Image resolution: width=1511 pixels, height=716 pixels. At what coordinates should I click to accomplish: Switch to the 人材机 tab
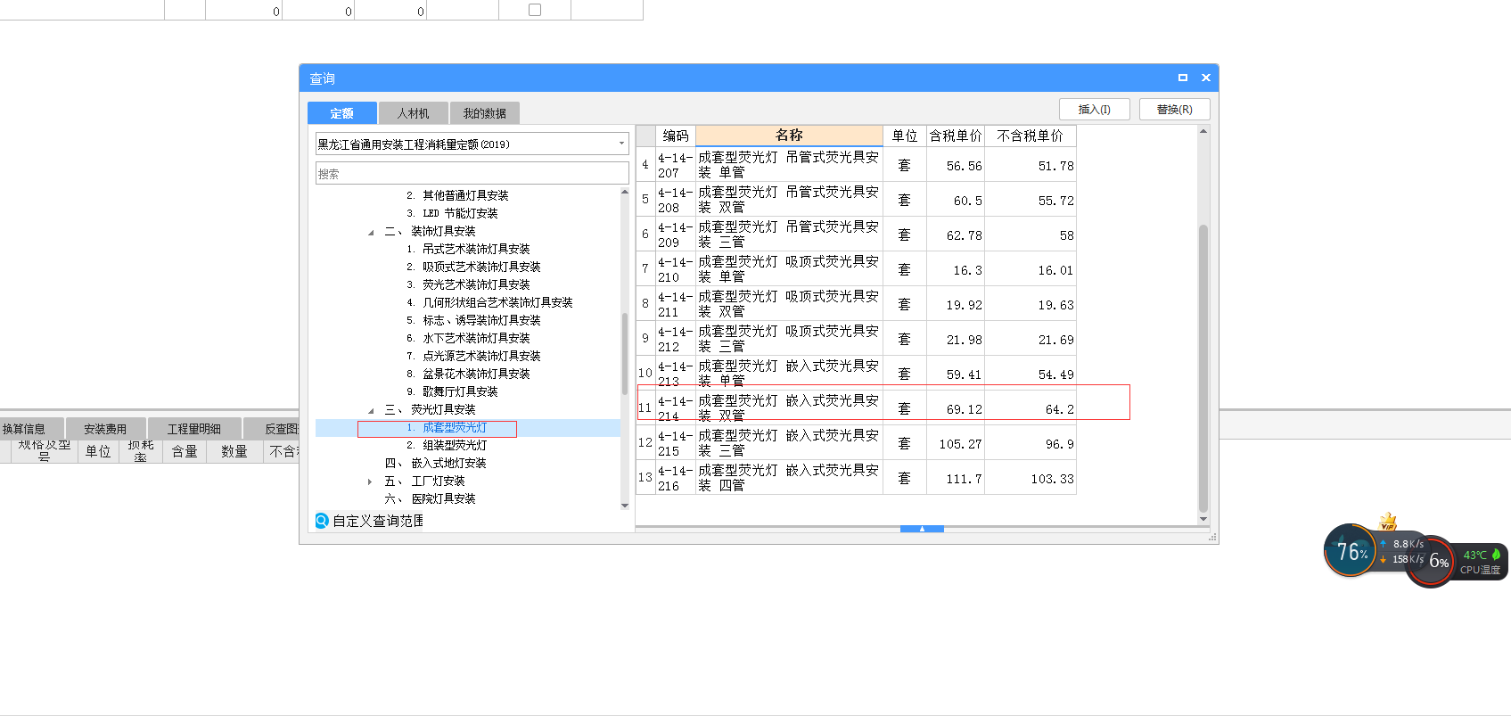pos(413,113)
